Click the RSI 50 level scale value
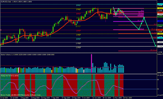The height and width of the screenshot is (99, 163). pyautogui.click(x=158, y=89)
